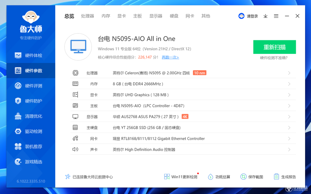311x194 pixels.
Task: Click 请登录 login text
Action: pyautogui.click(x=252, y=16)
